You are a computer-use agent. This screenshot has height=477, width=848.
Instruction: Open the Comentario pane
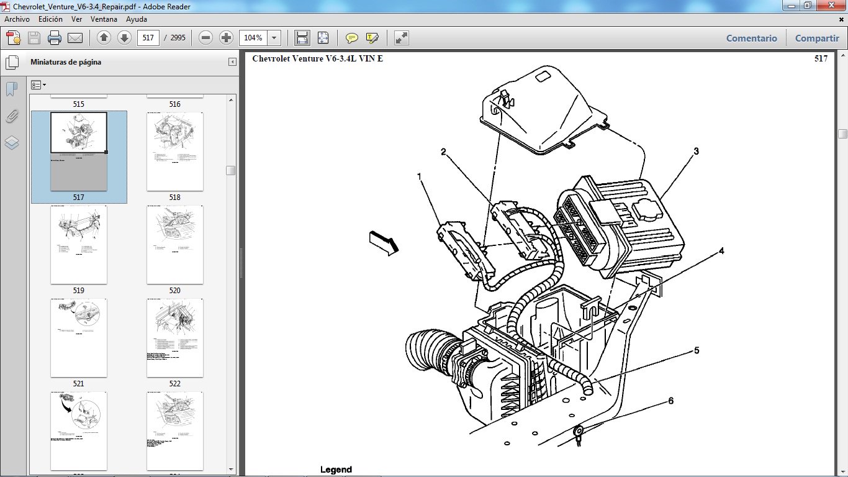752,38
